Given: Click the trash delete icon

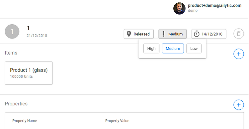Looking at the screenshot, I should 238,34.
